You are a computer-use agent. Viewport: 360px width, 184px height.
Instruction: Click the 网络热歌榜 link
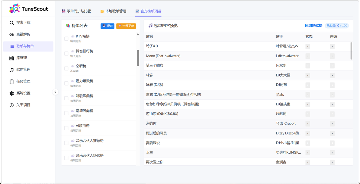[x=313, y=26]
